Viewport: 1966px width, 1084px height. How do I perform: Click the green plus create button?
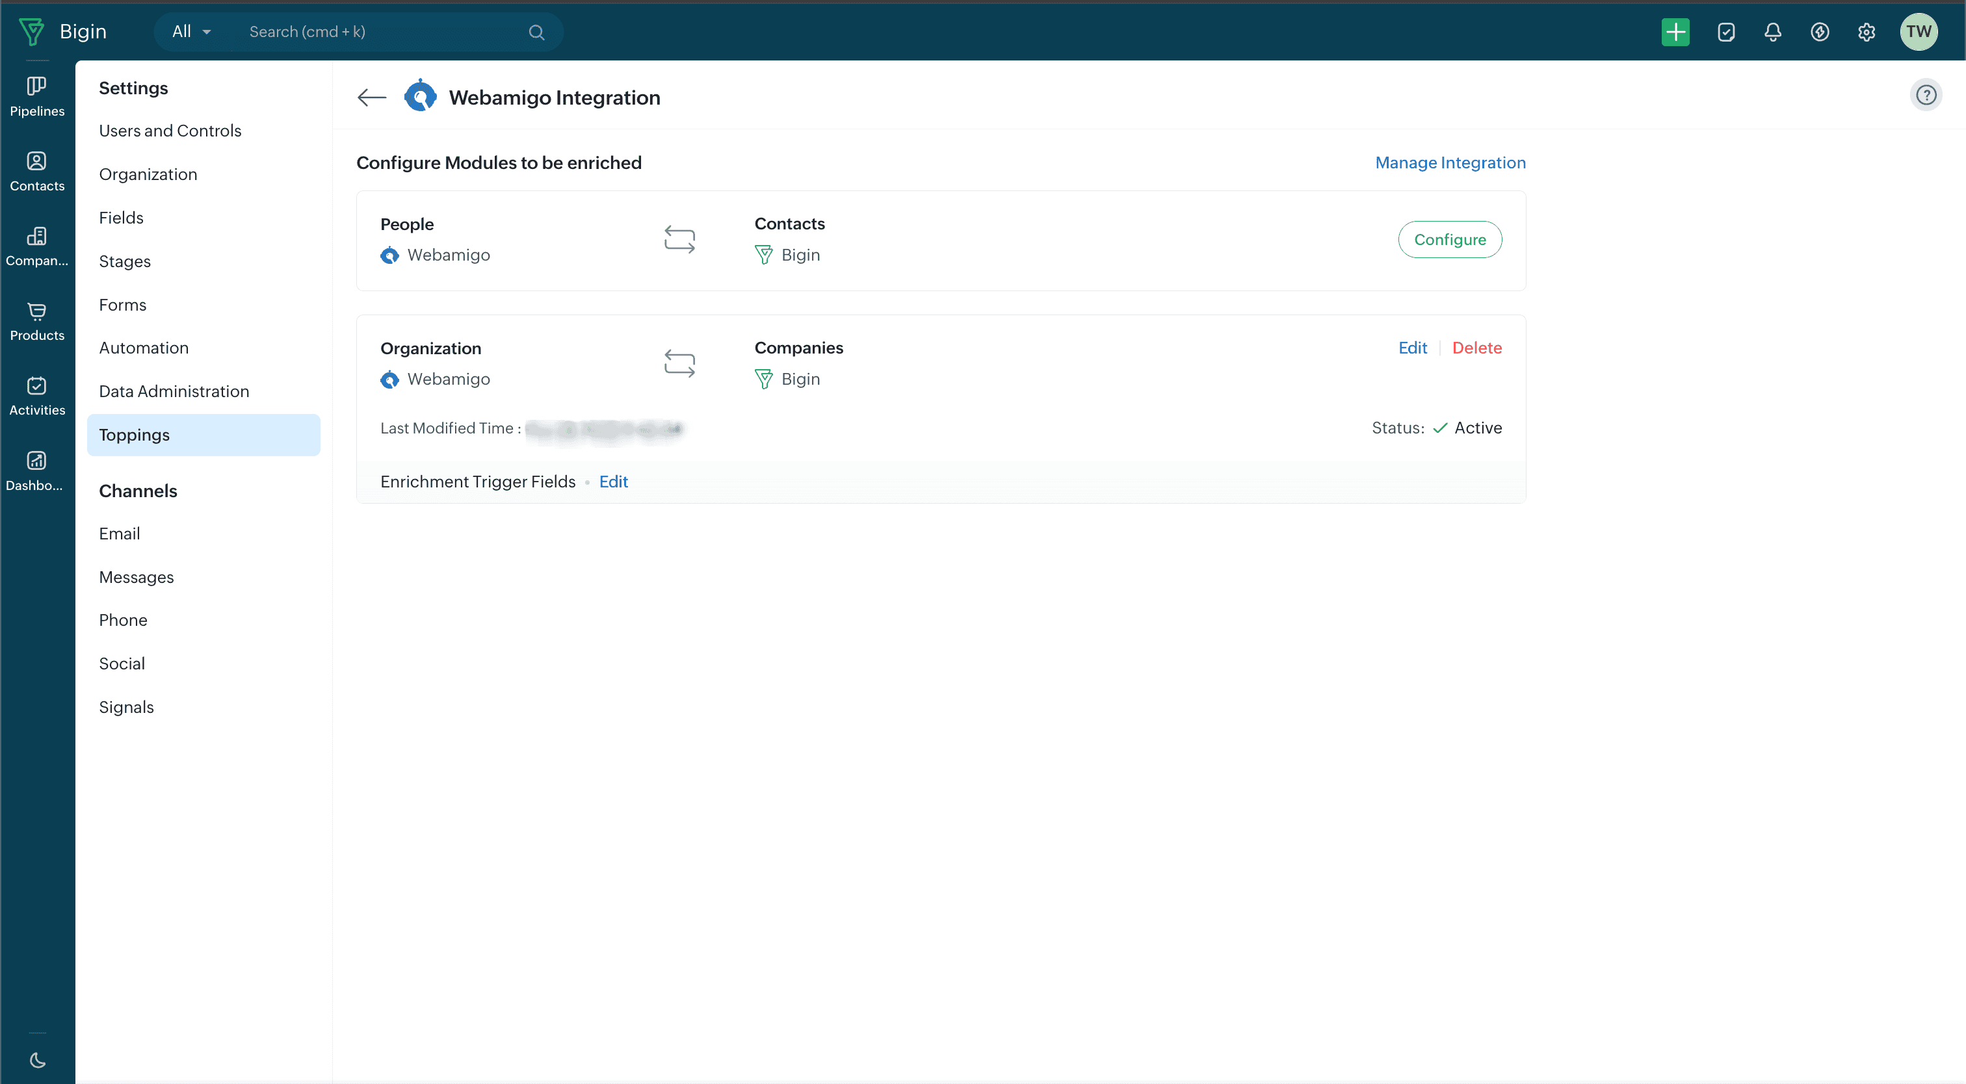click(1675, 32)
